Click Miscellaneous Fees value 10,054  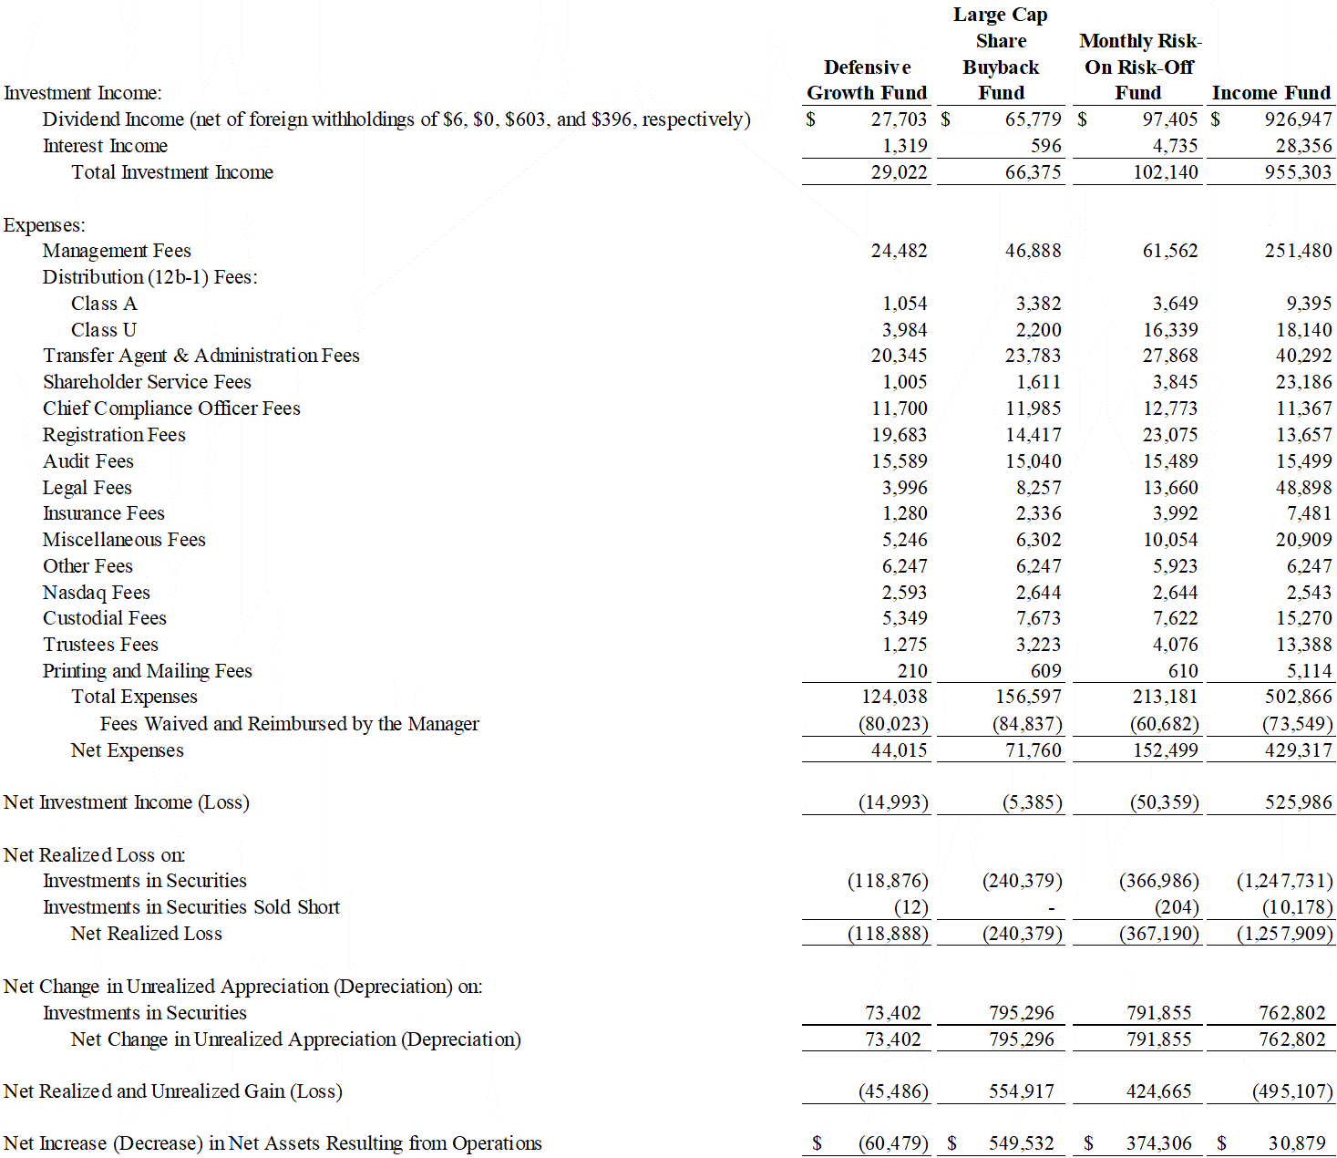[x=1170, y=540]
